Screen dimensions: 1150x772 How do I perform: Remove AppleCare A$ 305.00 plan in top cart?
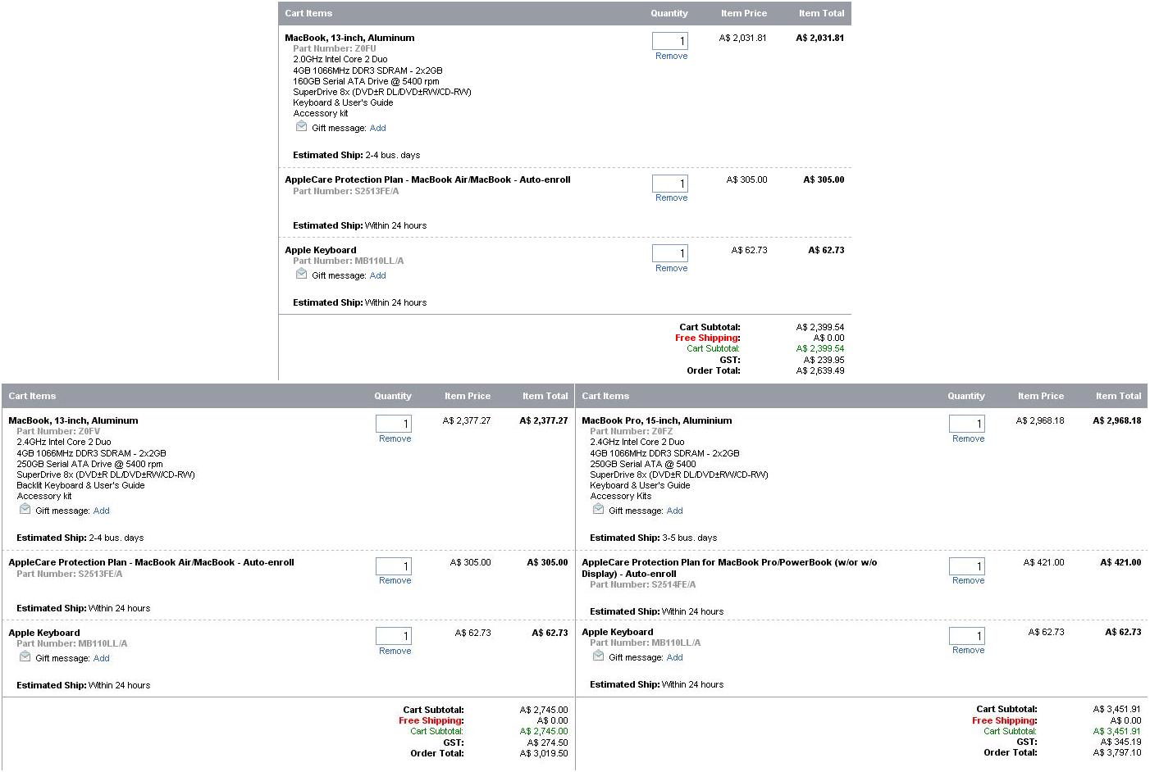[671, 198]
